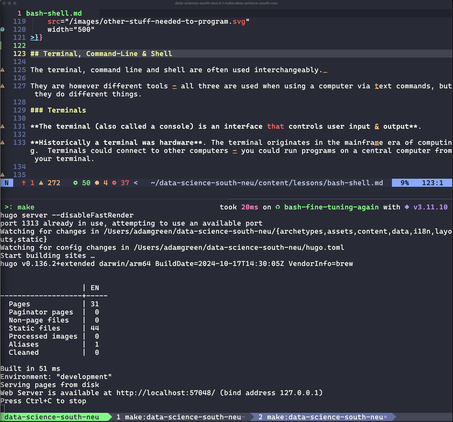Click the orange git modified dot icon

click(x=97, y=183)
